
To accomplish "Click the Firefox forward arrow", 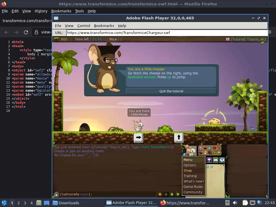I will pyautogui.click(x=16, y=32).
